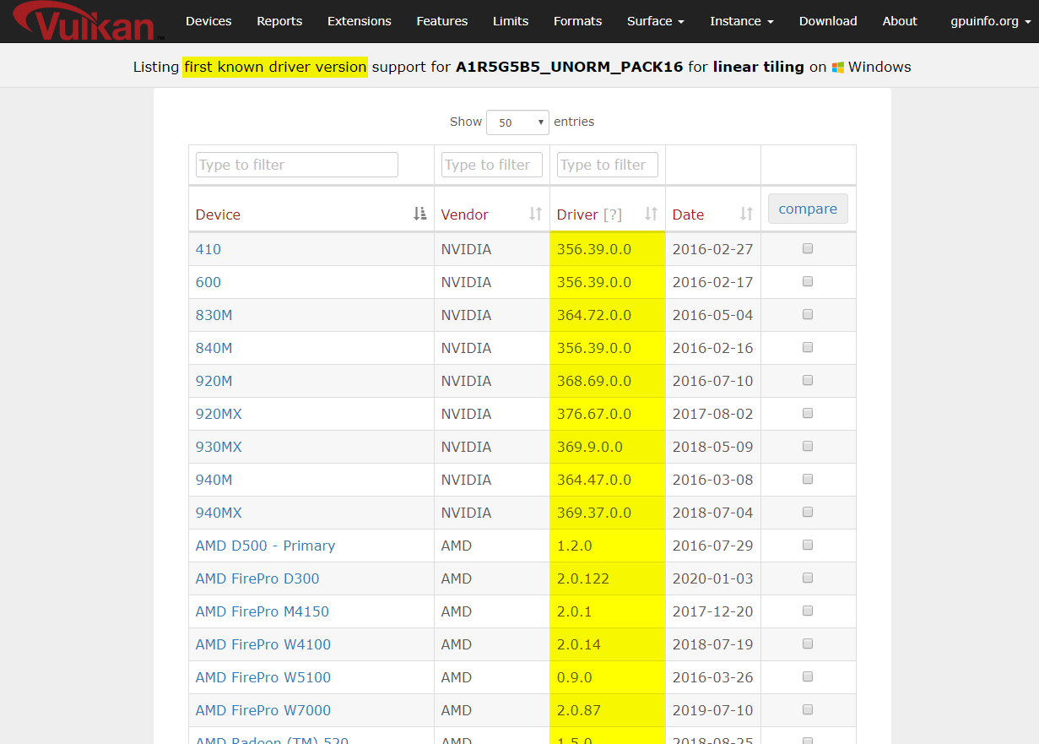Screen dimensions: 1039x744
Task: Click driver version 376.67.0.0 cell
Action: (x=608, y=414)
